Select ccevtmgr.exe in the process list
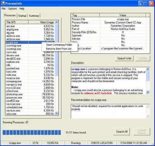This screenshot has width=155, height=146. (x=24, y=46)
